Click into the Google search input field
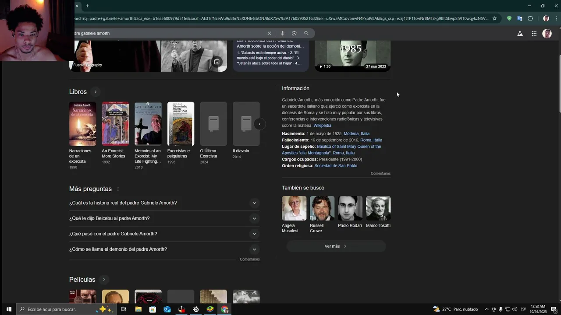This screenshot has width=561, height=315. 169,33
